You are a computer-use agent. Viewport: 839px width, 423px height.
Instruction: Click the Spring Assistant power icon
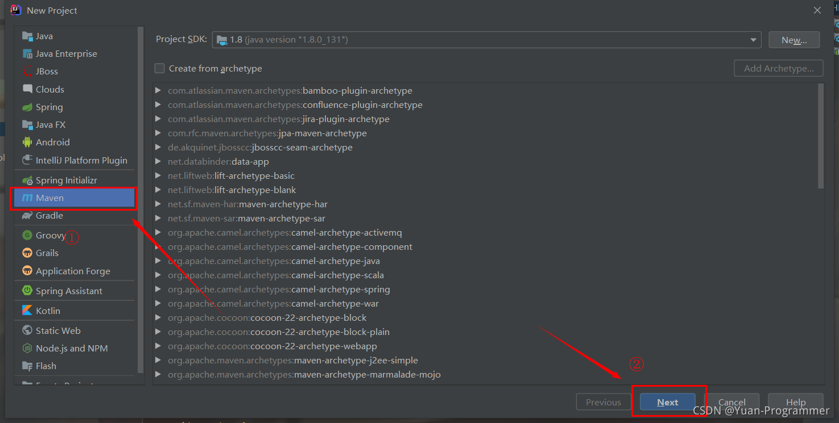[27, 291]
